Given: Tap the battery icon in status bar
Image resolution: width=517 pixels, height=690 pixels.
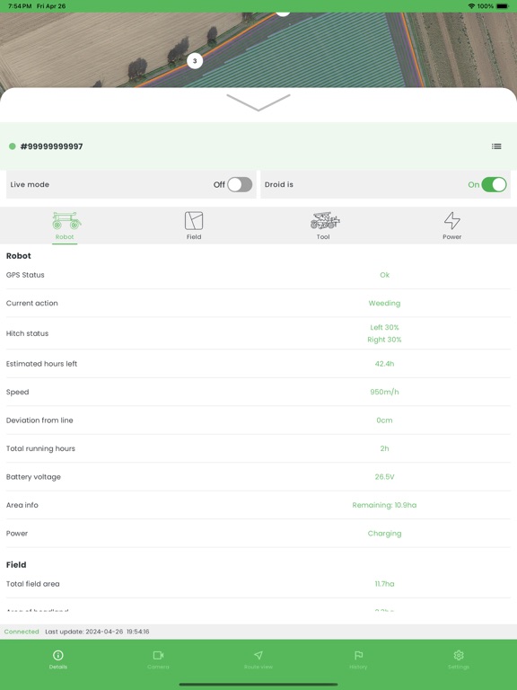Looking at the screenshot, I should [503, 6].
